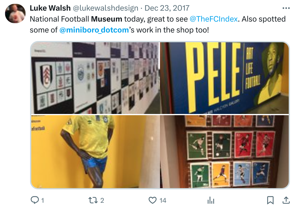Image resolution: width=296 pixels, height=210 pixels.
Task: Click the Luke Walsh display name
Action: 50,8
